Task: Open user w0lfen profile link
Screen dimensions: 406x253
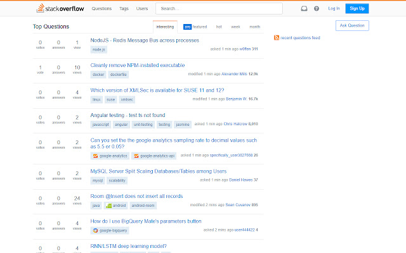Action: 245,49
